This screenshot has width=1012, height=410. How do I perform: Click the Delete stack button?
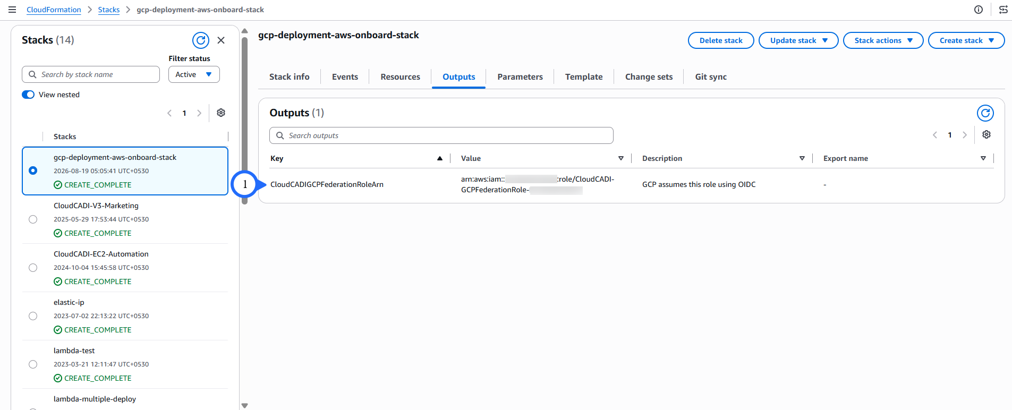click(x=721, y=40)
